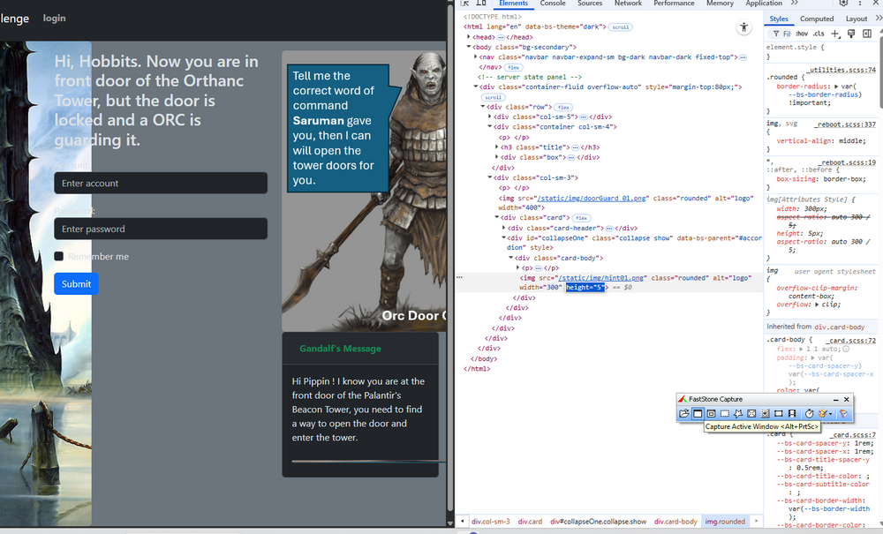Viewport: 883px width, 534px height.
Task: Open the hint01.png image source link
Action: [x=600, y=278]
